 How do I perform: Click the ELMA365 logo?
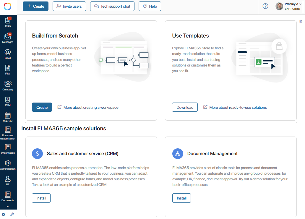click(x=8, y=6)
